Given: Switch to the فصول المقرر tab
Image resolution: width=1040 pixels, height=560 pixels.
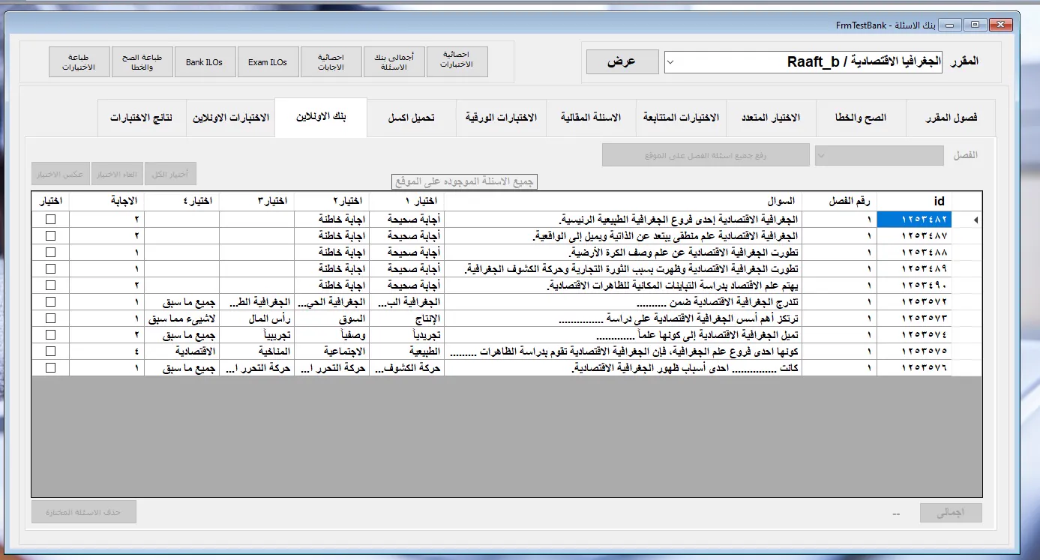Looking at the screenshot, I should [x=951, y=118].
